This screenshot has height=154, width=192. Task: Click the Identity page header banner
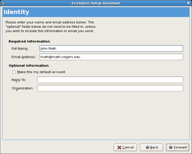coord(96,12)
